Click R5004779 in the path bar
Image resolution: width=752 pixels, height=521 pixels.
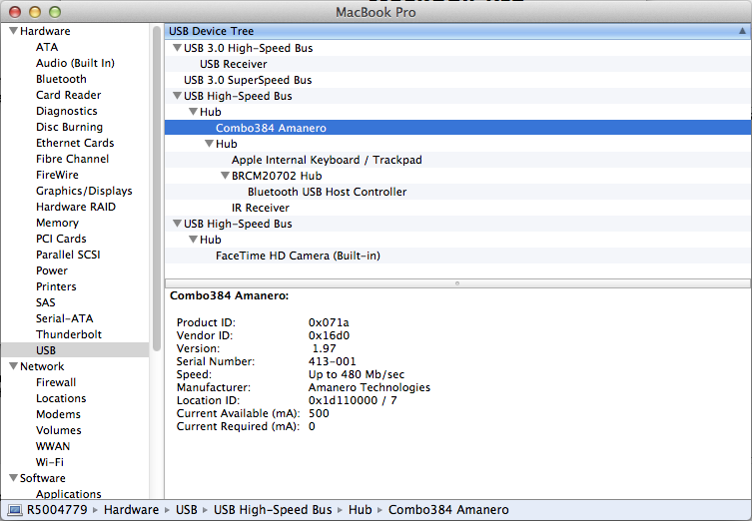[x=57, y=509]
